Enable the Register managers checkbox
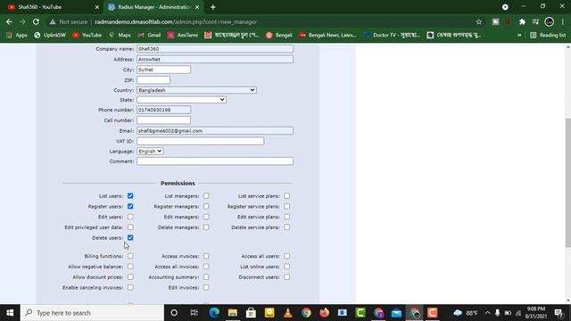The width and height of the screenshot is (571, 321). [x=206, y=206]
